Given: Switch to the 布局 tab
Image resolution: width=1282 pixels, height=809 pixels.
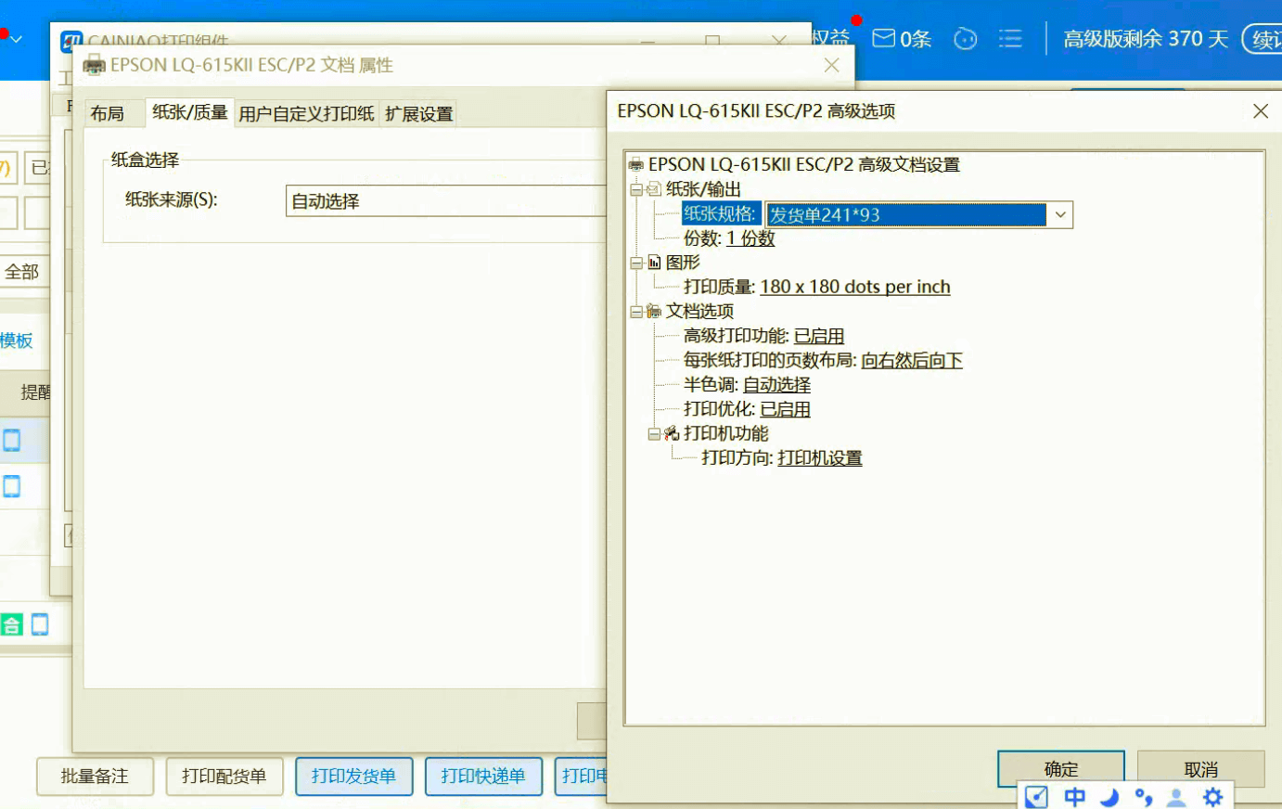Looking at the screenshot, I should [108, 113].
